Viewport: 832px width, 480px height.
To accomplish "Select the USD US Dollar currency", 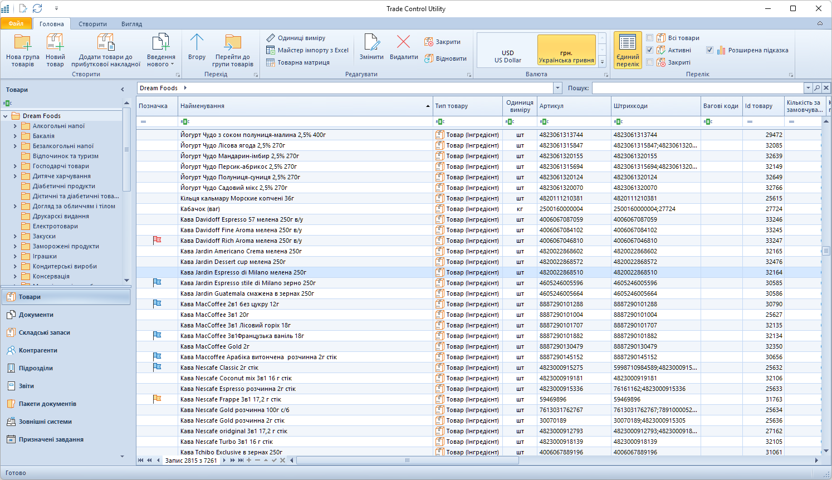I will pos(507,56).
